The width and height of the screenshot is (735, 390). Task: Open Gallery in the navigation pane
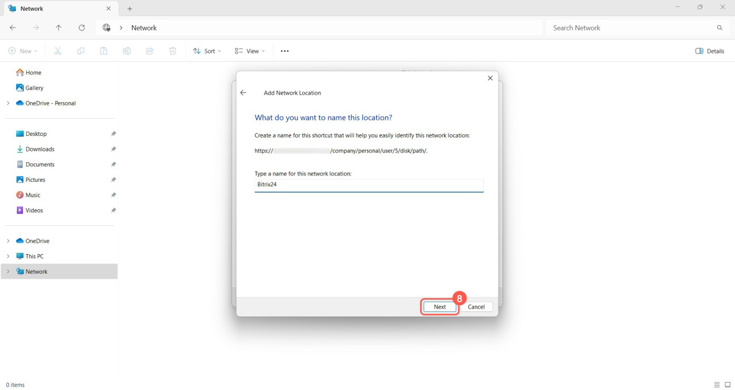click(34, 88)
